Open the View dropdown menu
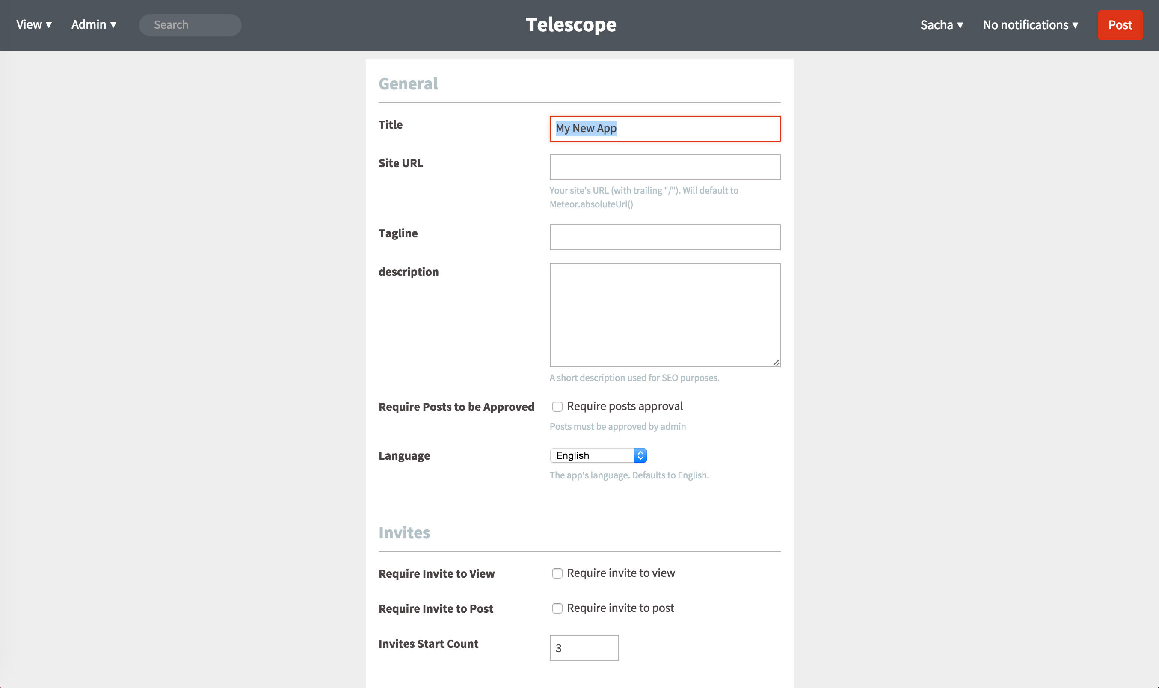Screen dimensions: 1159x688 pyautogui.click(x=34, y=24)
